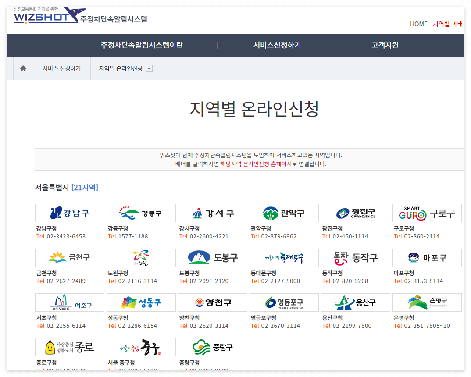
Task: Open the 동대문구 banner logo
Action: point(284,257)
